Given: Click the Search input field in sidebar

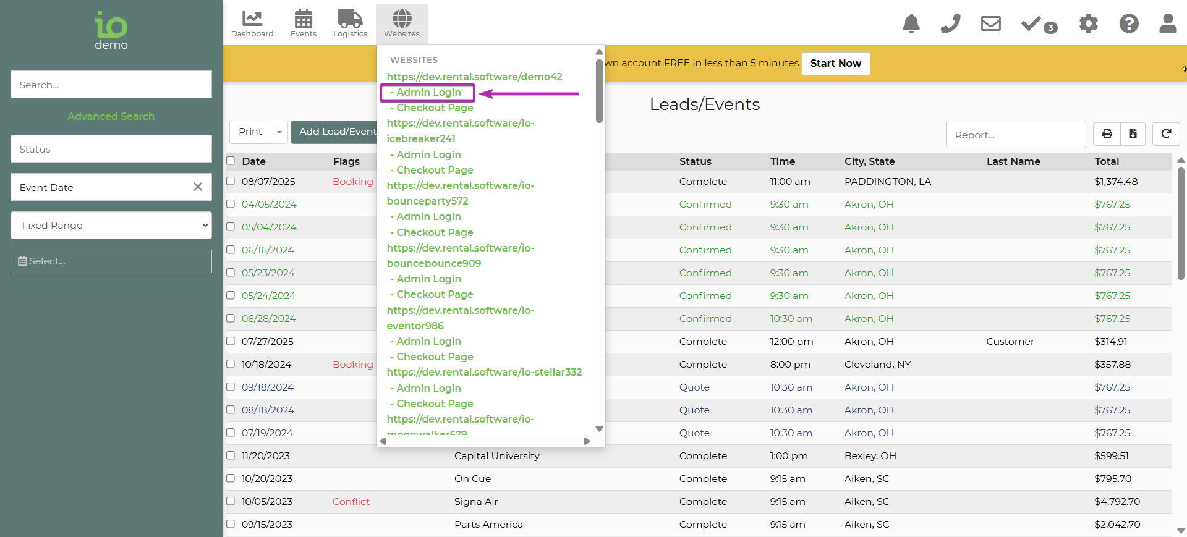Looking at the screenshot, I should tap(111, 85).
